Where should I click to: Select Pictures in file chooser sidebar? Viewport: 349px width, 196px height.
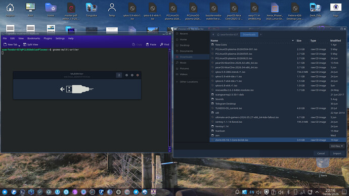tap(191, 68)
